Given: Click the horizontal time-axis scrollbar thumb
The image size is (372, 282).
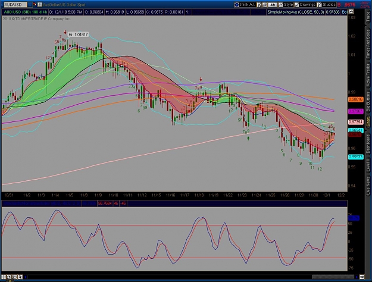Looking at the screenshot, I should click(x=333, y=277).
